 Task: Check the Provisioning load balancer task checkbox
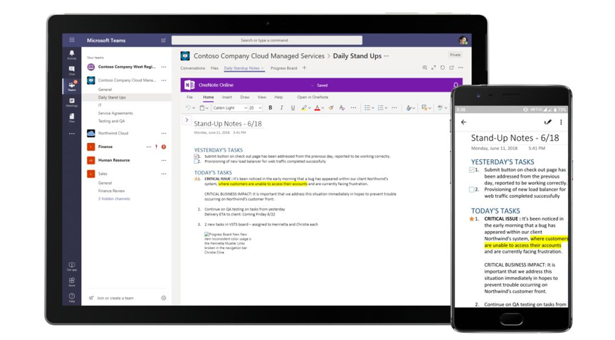click(x=197, y=161)
